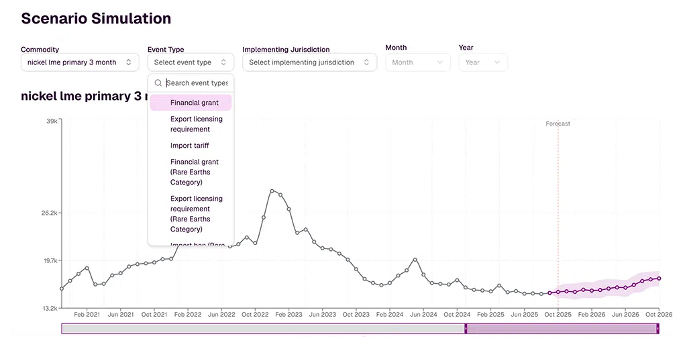Click the grey unselected area of range bar
Viewport: 685px width, 353px height.
tap(263, 328)
